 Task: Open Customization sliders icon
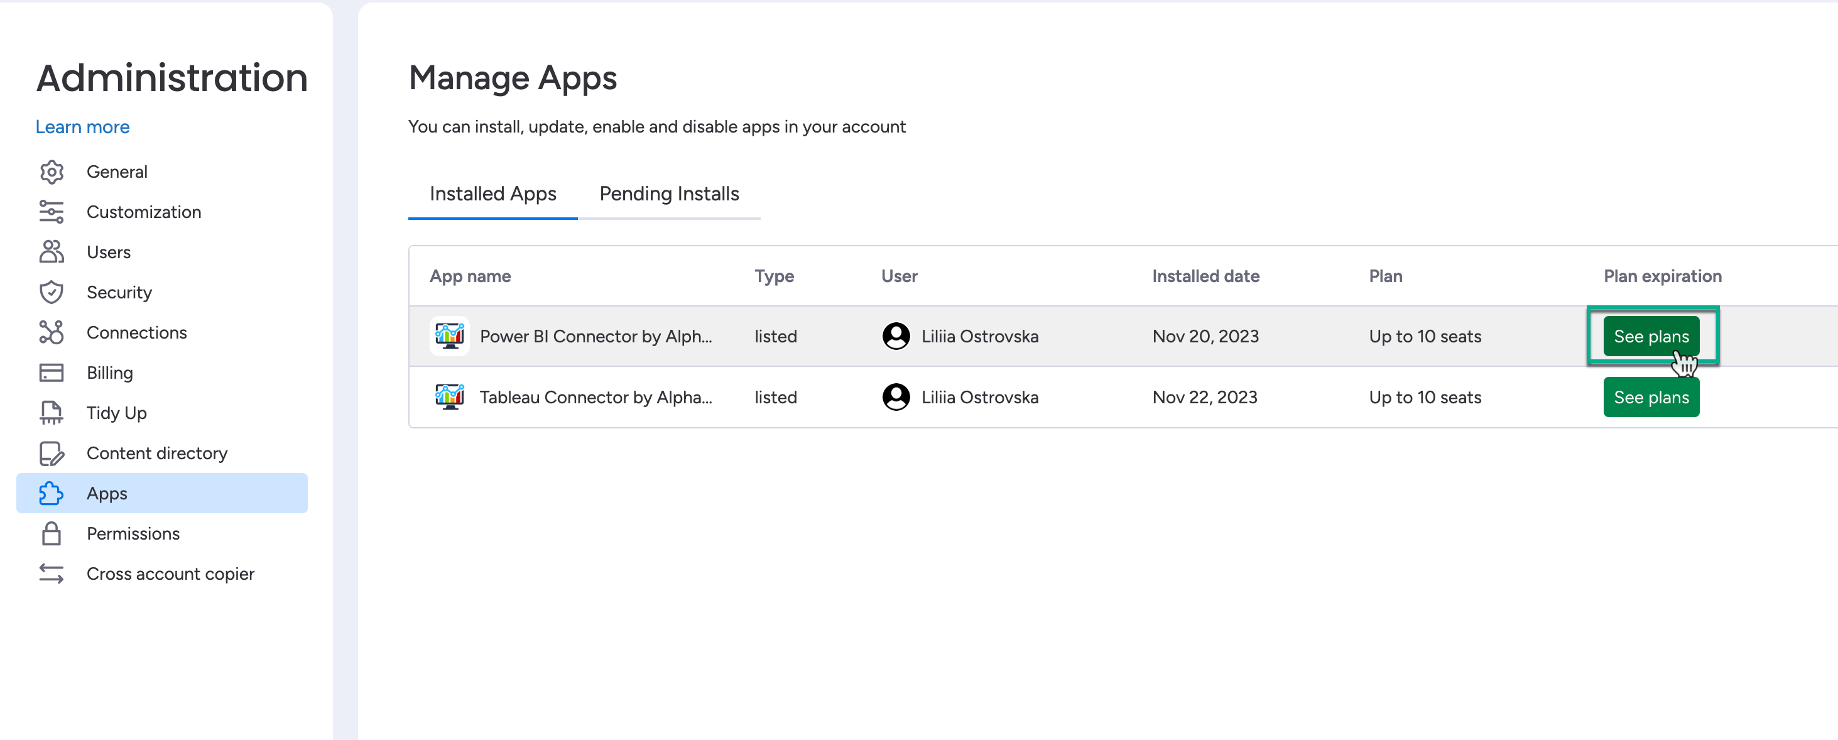coord(52,212)
